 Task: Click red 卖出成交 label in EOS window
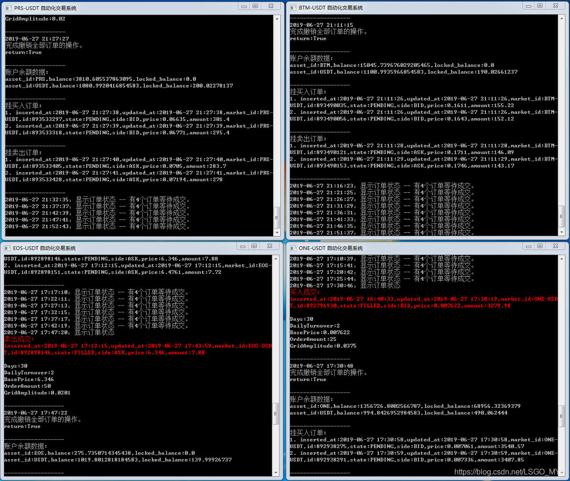[19, 339]
